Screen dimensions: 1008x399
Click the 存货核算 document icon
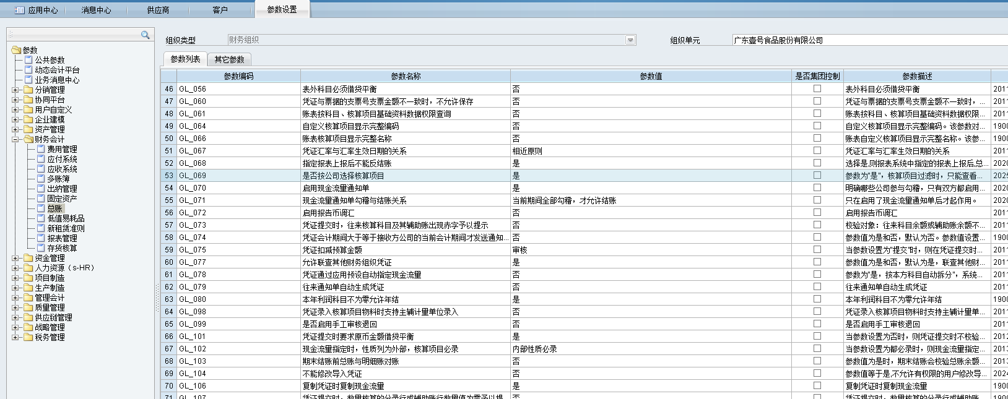click(41, 248)
